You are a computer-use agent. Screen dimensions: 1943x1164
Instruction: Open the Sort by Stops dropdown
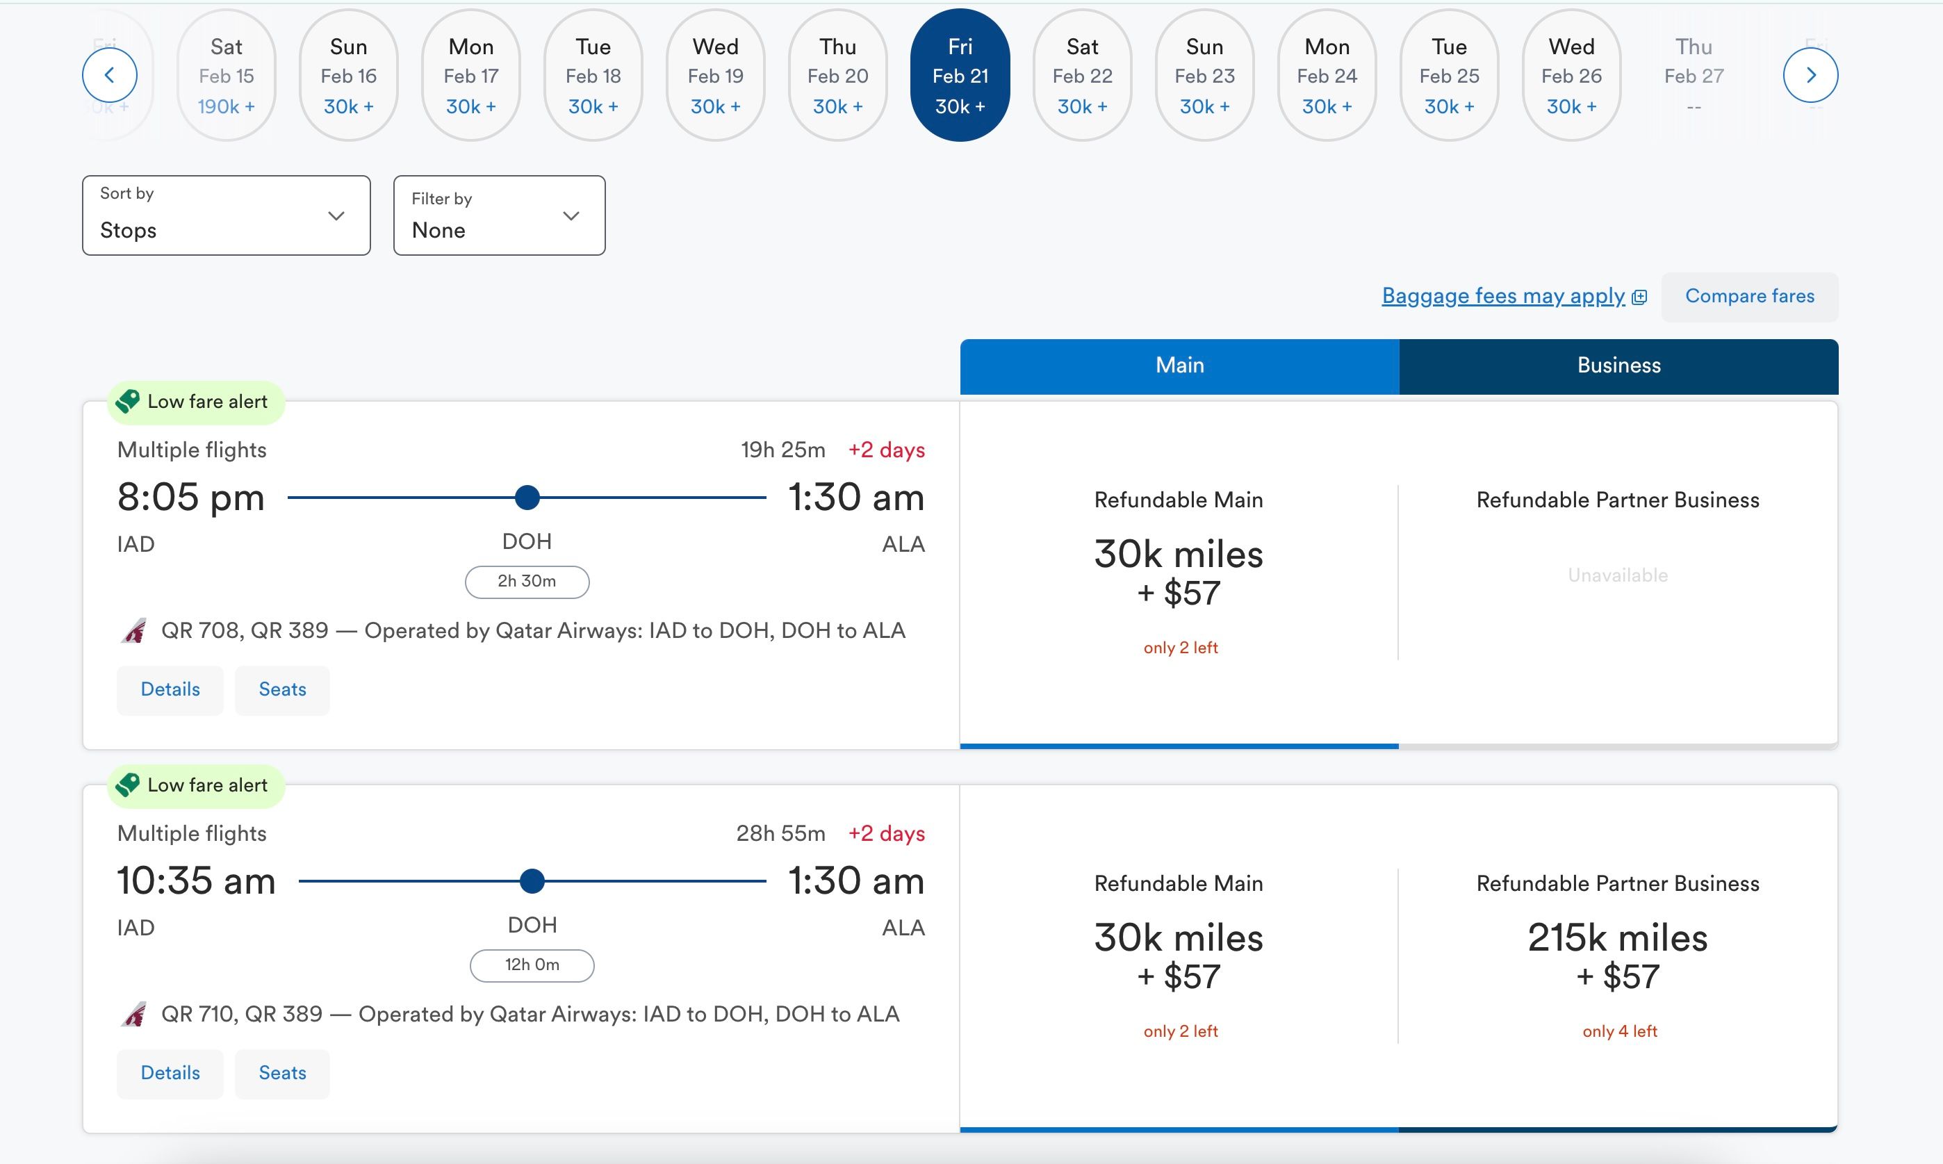coord(226,215)
